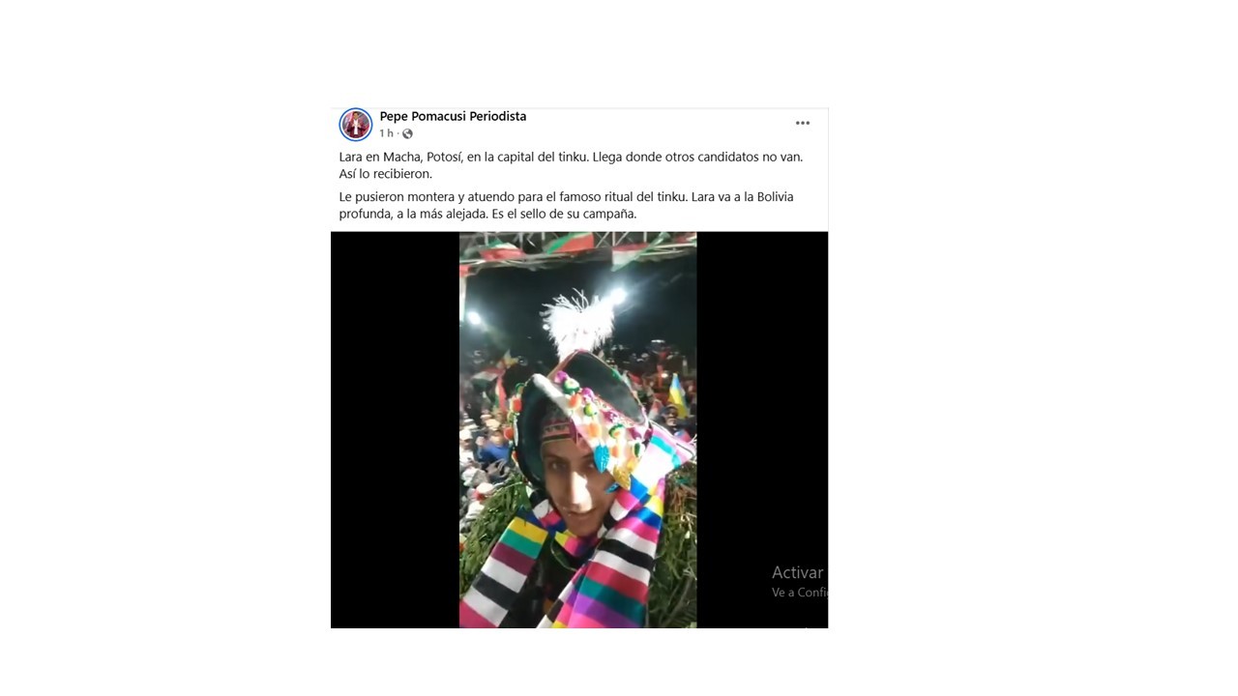Click the 'Activar' watermark text

(798, 572)
